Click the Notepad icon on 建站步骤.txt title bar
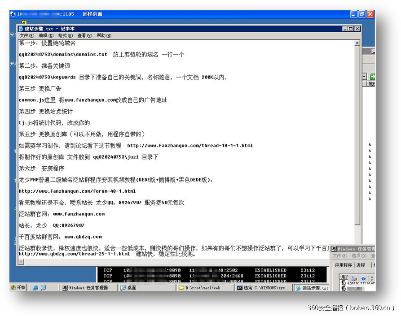The width and height of the screenshot is (401, 316). pyautogui.click(x=21, y=28)
